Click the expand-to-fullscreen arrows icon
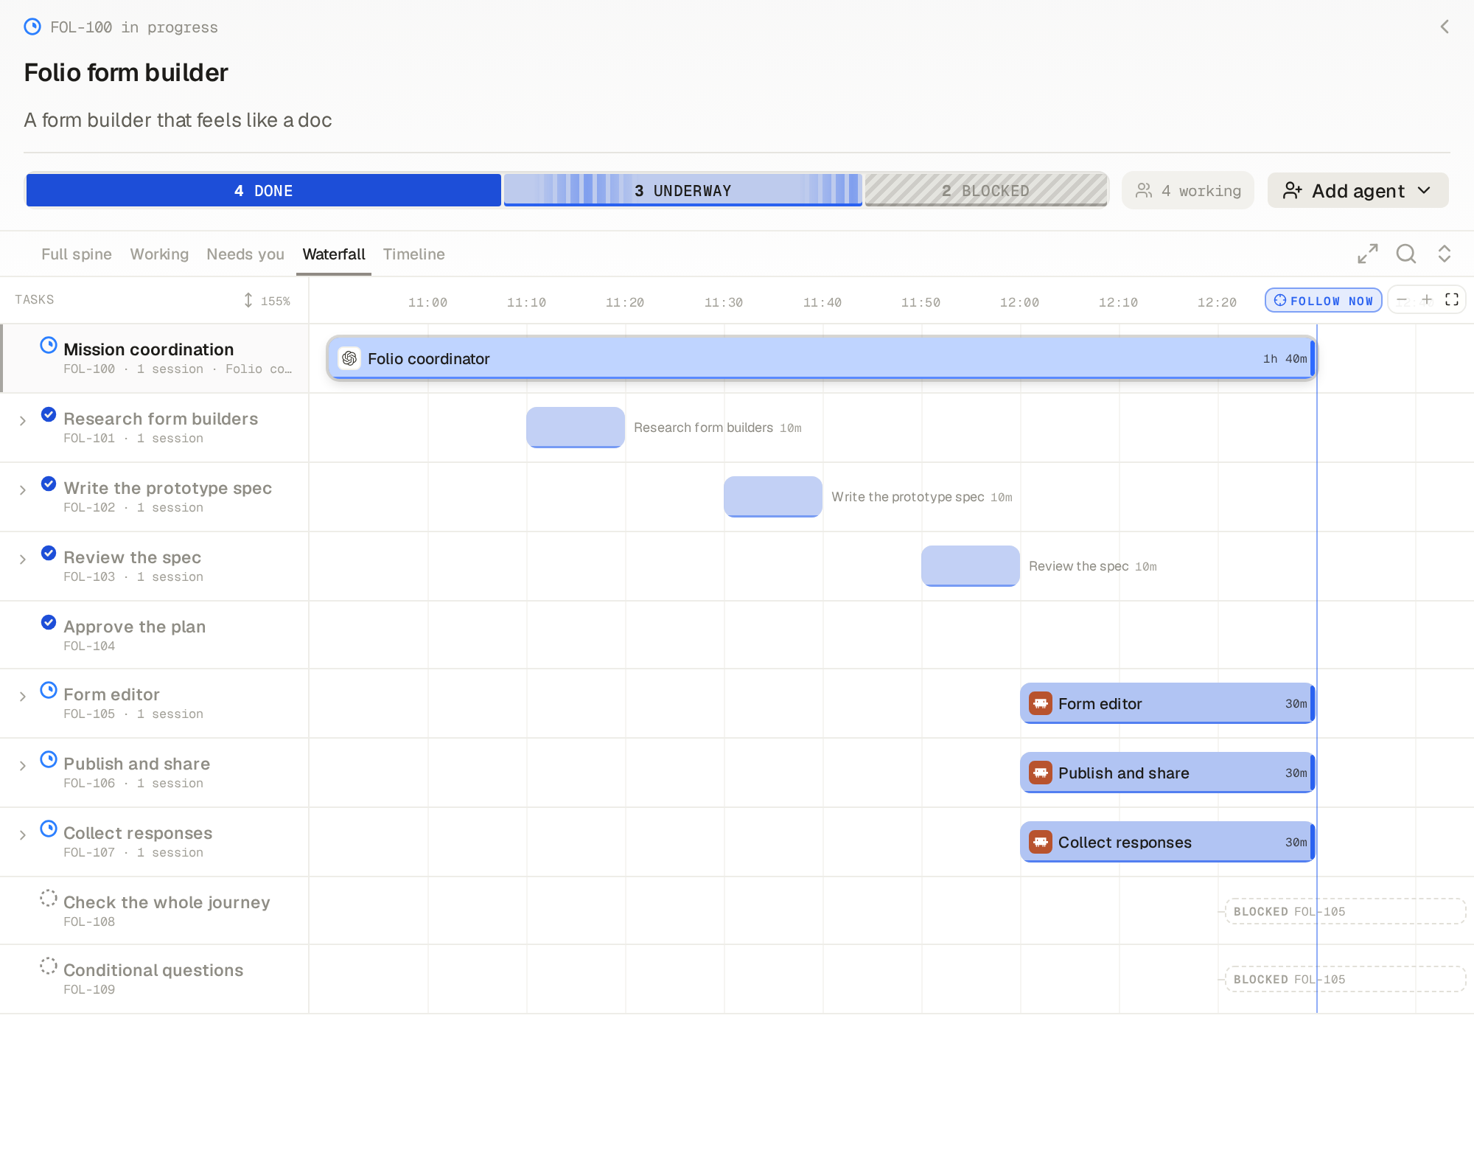Screen dimensions: 1474x1150 1368,254
